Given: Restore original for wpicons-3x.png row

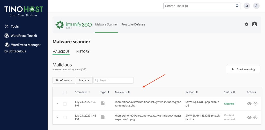Looking at the screenshot, I should [255, 117].
